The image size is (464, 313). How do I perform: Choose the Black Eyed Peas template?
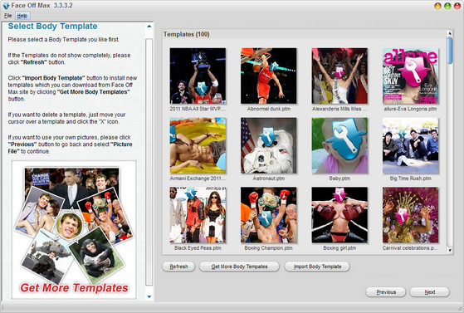[198, 215]
